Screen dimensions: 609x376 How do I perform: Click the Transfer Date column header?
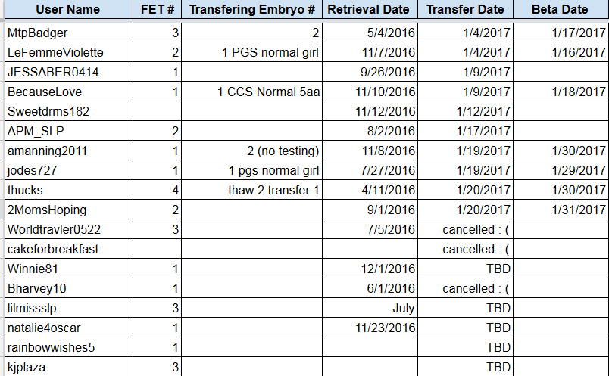click(x=465, y=9)
